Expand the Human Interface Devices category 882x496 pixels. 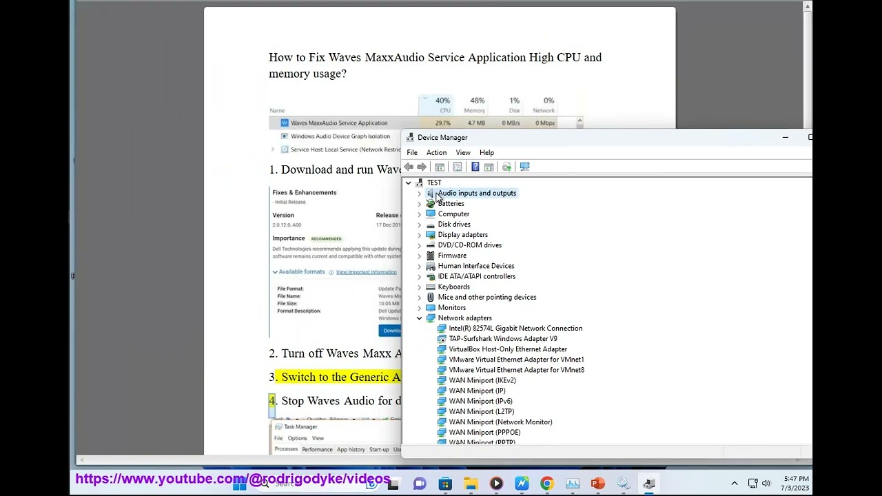(419, 266)
